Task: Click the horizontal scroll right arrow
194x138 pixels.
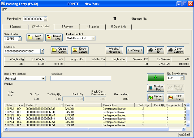Action: point(184,129)
